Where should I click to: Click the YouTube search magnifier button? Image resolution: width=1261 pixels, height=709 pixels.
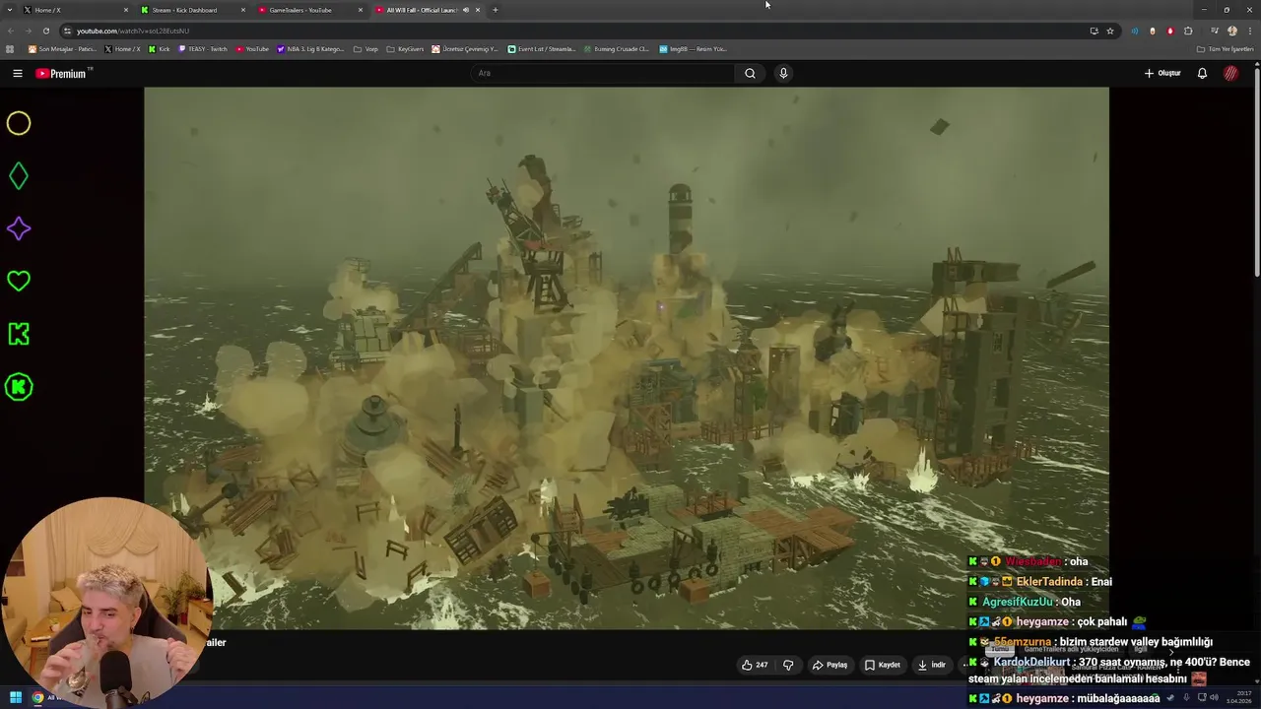[x=750, y=73]
